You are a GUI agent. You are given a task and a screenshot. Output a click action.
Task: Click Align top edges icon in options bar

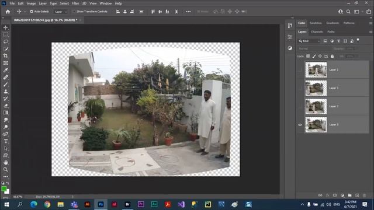[x=153, y=12]
